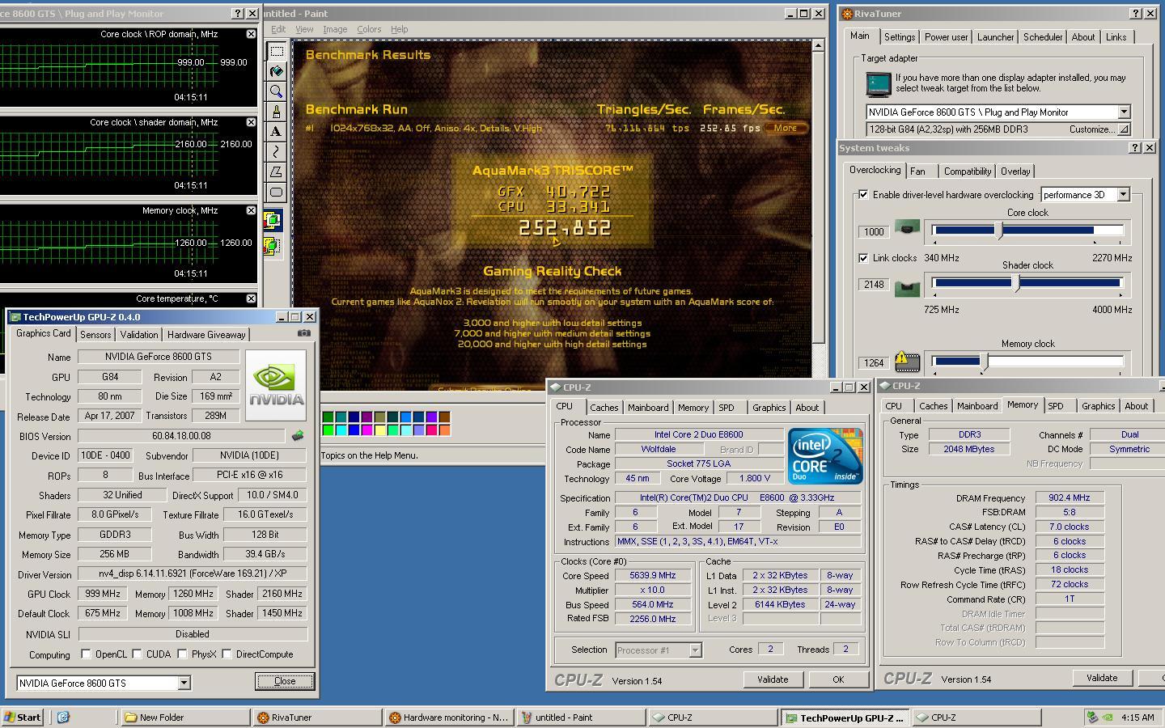Viewport: 1165px width, 728px height.
Task: Click the Memory clock warning chip icon
Action: pyautogui.click(x=907, y=361)
